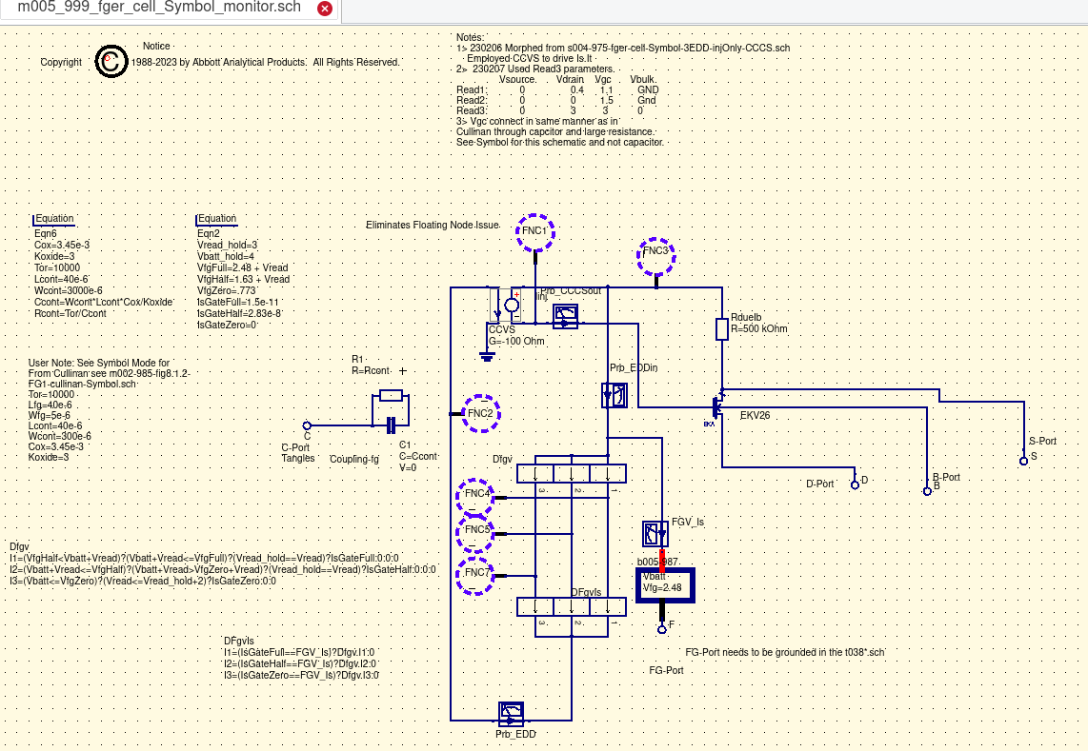Select the C1 coupling capacitor symbol
The width and height of the screenshot is (1088, 751).
(x=391, y=425)
